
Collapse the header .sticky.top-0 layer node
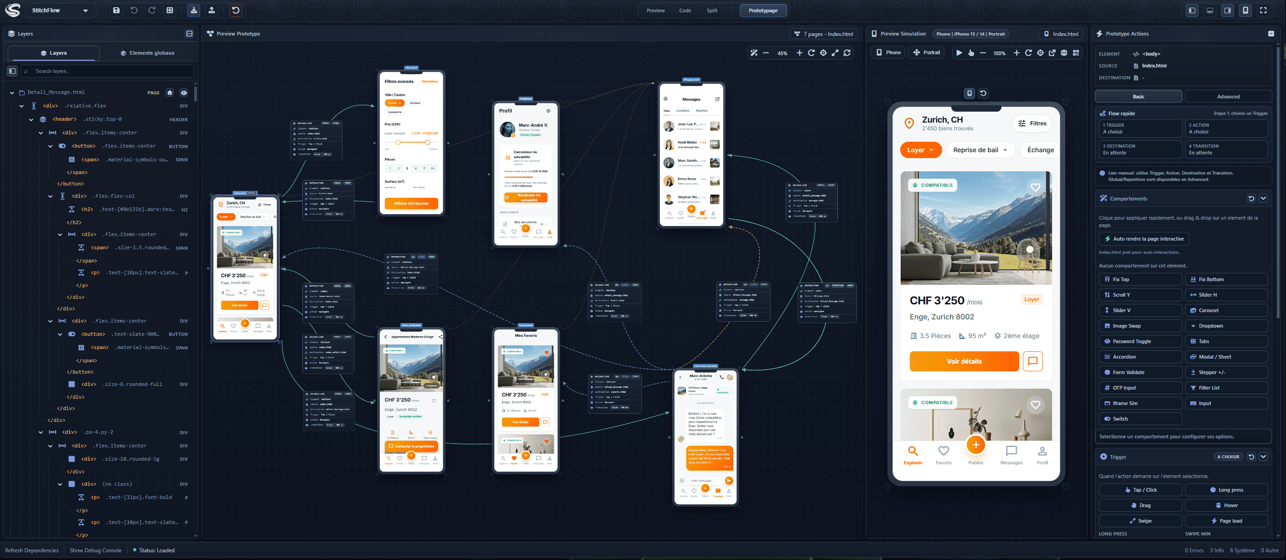pyautogui.click(x=31, y=119)
